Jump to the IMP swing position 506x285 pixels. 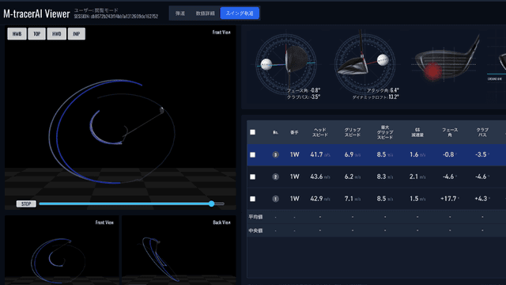(x=77, y=33)
